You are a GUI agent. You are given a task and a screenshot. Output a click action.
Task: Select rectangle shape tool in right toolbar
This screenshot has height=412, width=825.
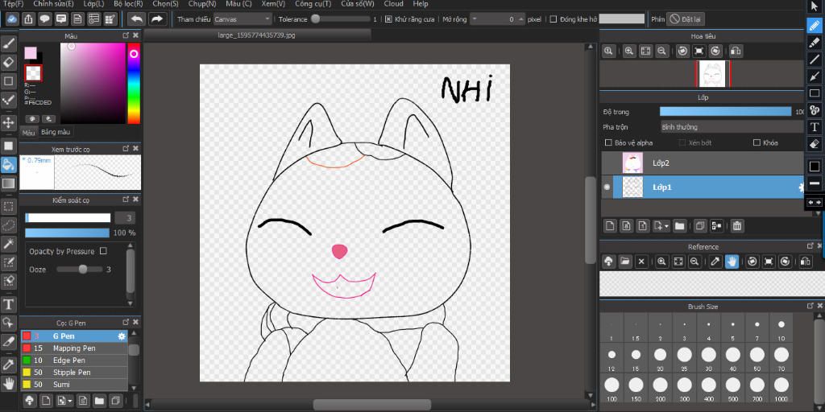coord(815,93)
